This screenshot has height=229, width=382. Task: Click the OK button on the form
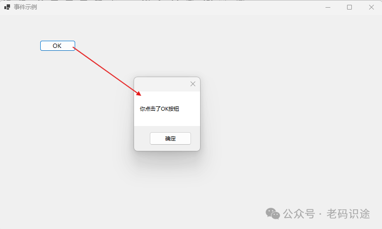57,46
